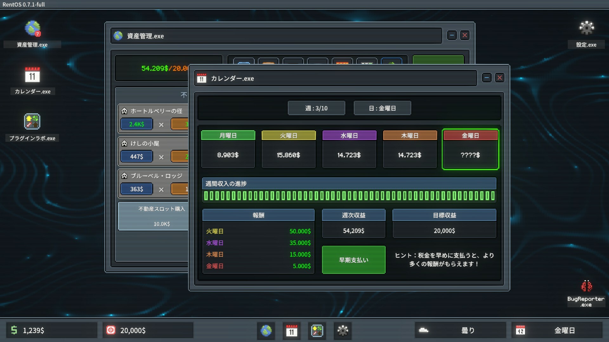Click the 20,000$ target indicator in taskbar
609x342 pixels.
[148, 331]
